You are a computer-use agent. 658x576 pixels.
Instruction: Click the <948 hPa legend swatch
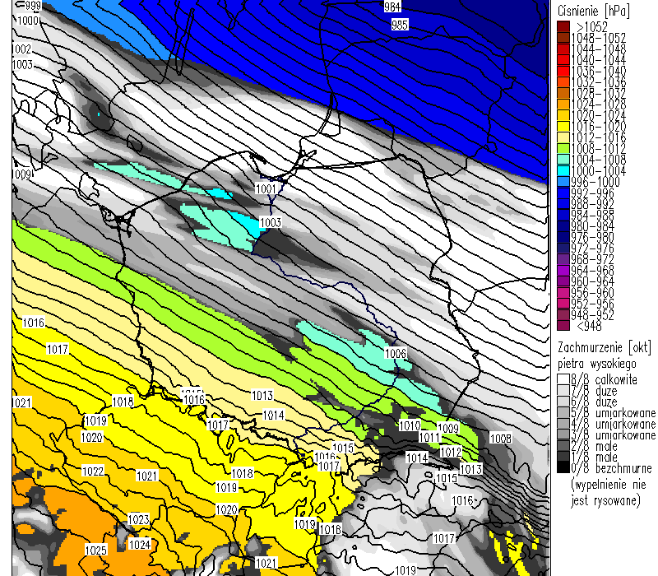(563, 325)
